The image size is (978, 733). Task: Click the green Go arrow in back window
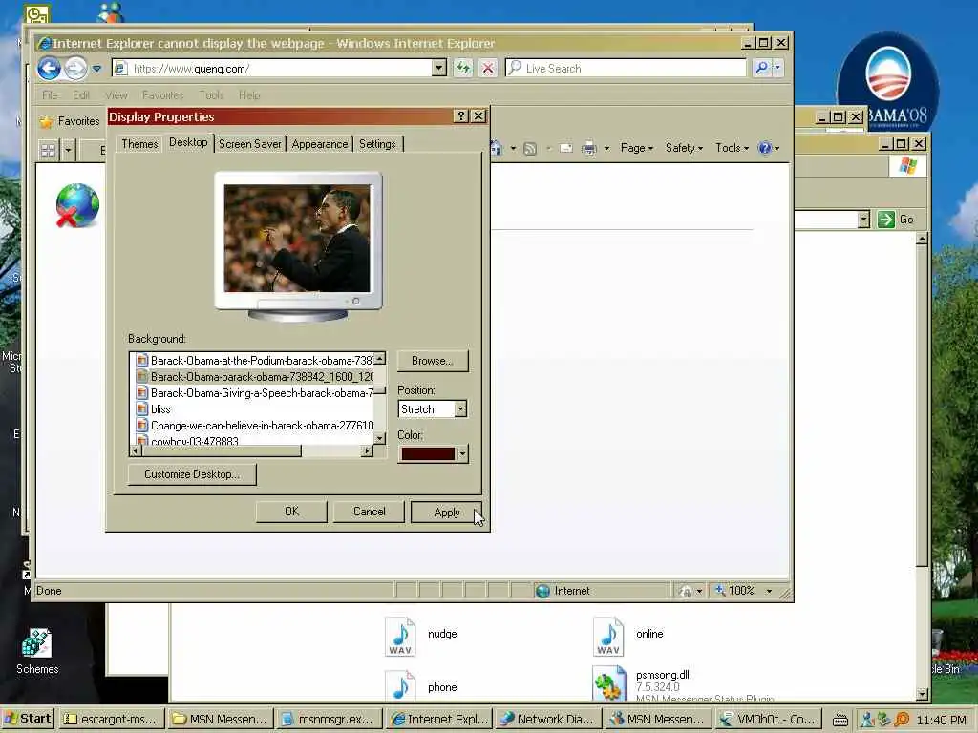pos(885,220)
